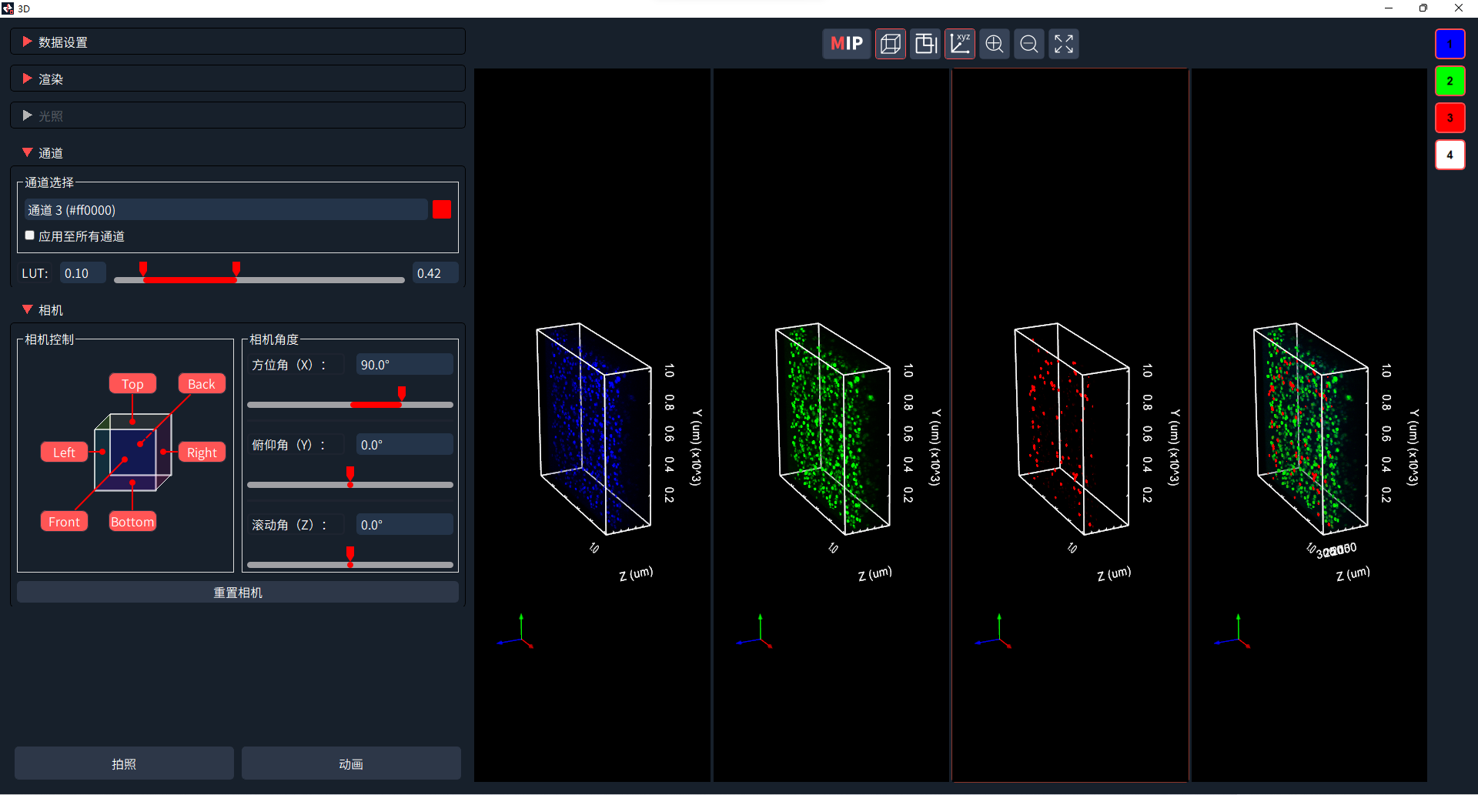1478x795 pixels.
Task: Toggle the XYZ axes display icon
Action: coord(960,44)
